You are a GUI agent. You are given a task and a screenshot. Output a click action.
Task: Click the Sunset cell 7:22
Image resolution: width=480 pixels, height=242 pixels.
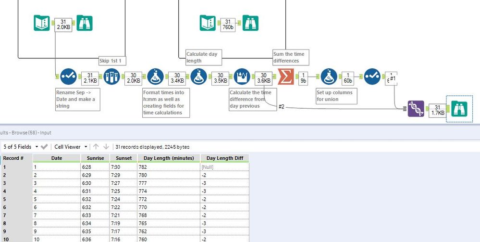pyautogui.click(x=123, y=207)
